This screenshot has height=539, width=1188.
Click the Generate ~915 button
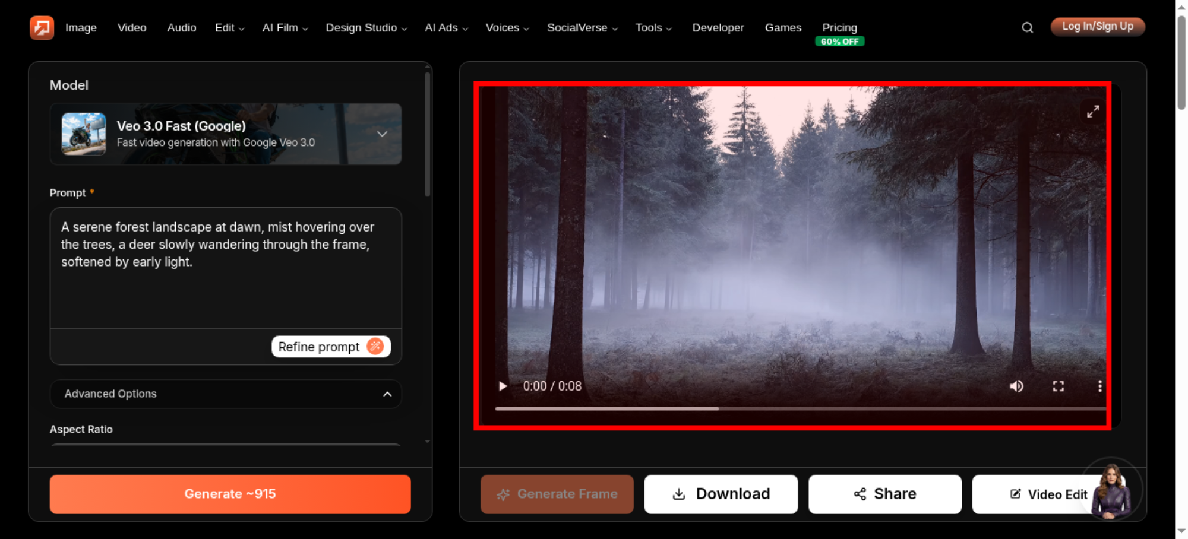tap(230, 494)
